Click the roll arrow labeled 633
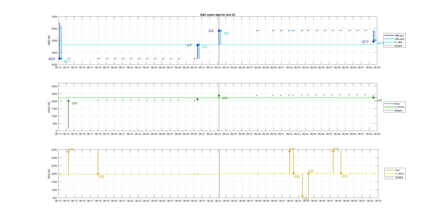This screenshot has height=222, width=448. (333, 162)
